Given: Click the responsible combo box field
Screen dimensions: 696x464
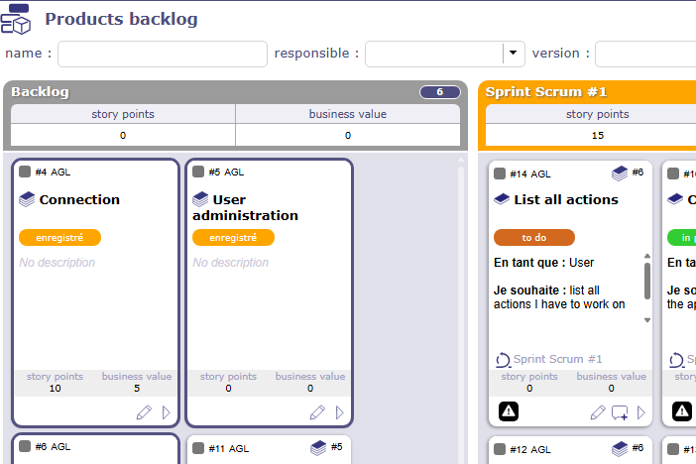Looking at the screenshot, I should point(434,54).
